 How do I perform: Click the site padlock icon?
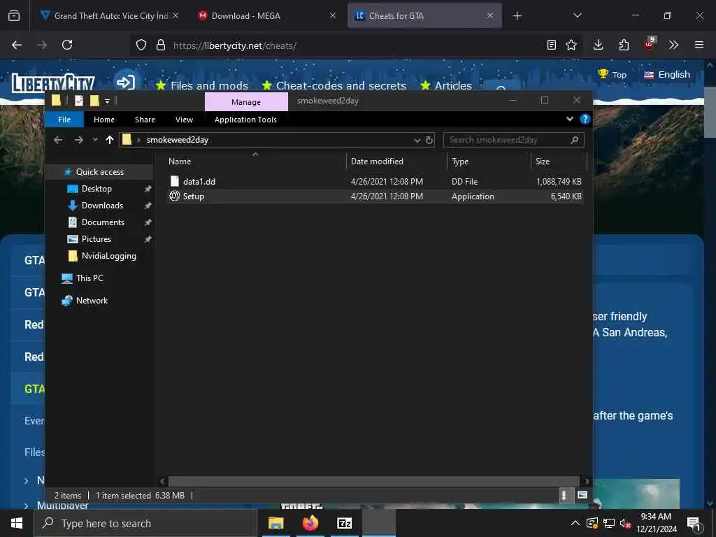(160, 45)
